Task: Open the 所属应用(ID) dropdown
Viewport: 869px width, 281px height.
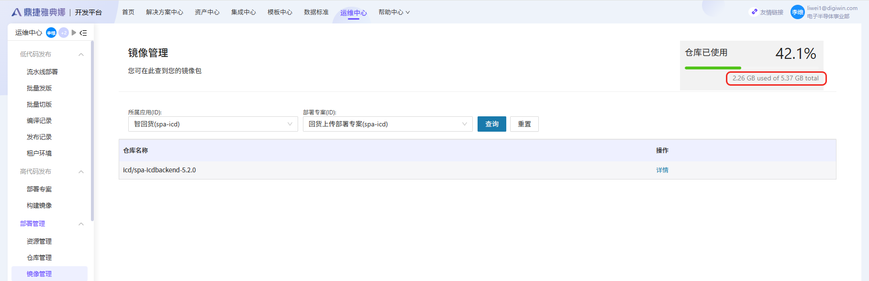Action: tap(213, 124)
